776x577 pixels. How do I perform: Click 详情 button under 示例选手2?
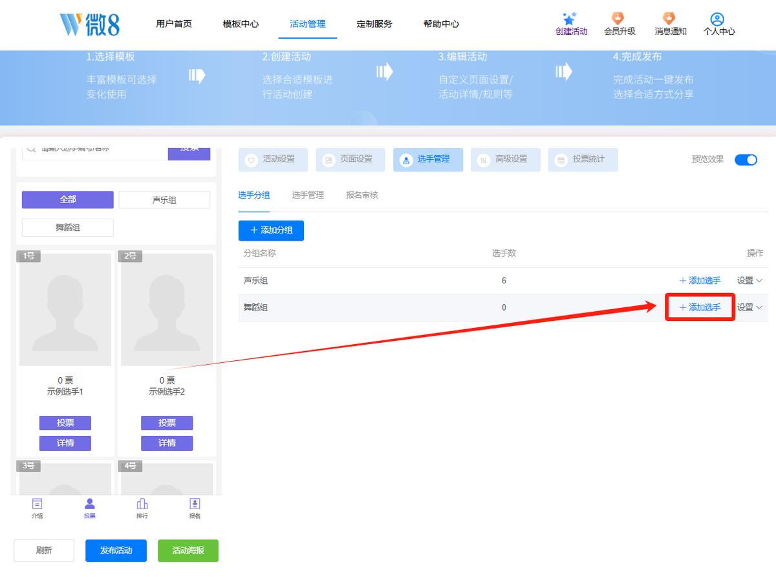click(x=167, y=443)
